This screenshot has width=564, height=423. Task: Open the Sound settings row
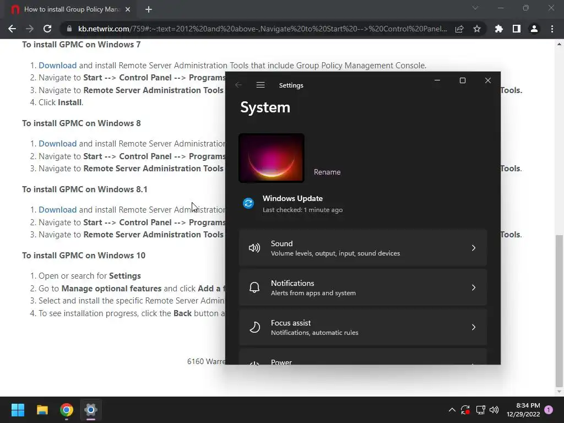tap(362, 248)
